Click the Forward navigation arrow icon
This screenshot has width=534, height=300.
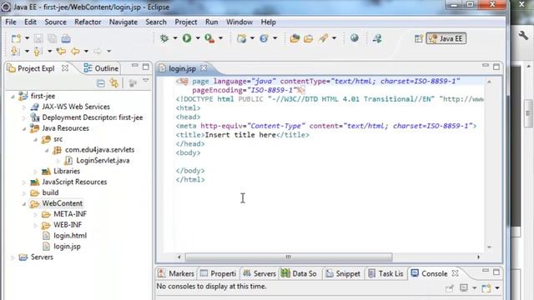click(98, 52)
